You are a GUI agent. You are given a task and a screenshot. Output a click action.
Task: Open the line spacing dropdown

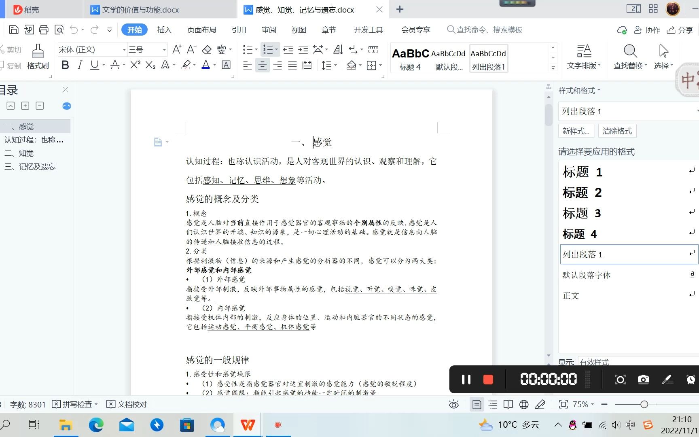click(336, 65)
